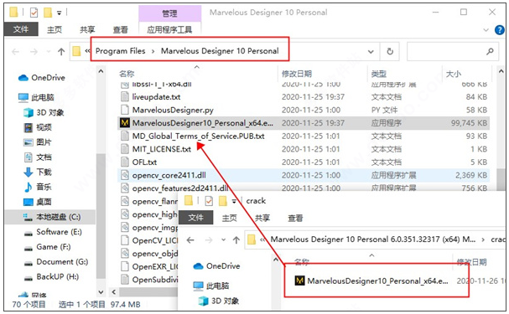Screen dimensions: 509x314
Task: Go forward in the Marvelous Designer window
Action: coord(34,52)
